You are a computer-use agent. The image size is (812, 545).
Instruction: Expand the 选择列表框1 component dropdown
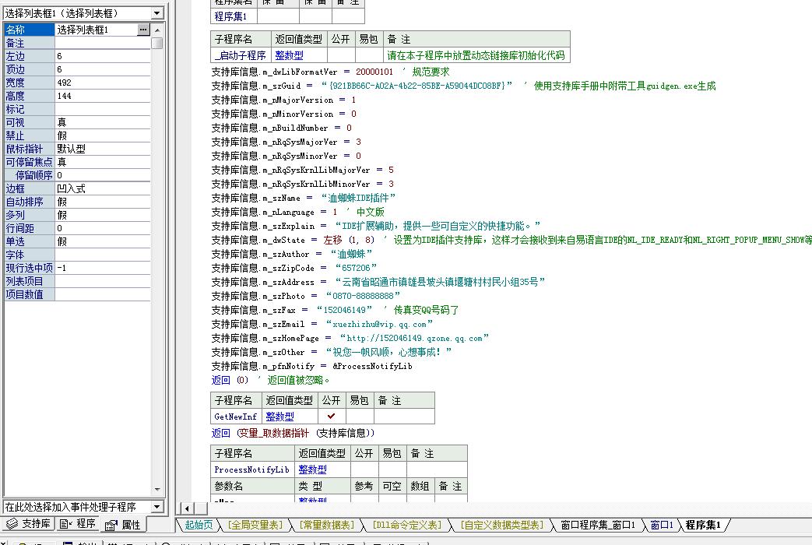tap(157, 13)
